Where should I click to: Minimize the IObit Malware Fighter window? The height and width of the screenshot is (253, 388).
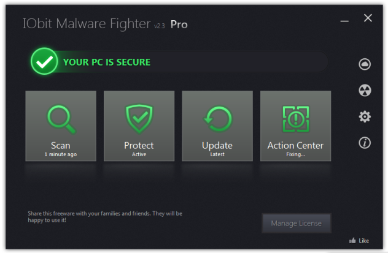(x=346, y=20)
